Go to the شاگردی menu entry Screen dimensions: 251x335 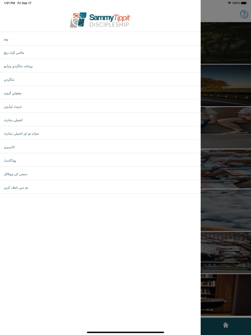(100, 79)
